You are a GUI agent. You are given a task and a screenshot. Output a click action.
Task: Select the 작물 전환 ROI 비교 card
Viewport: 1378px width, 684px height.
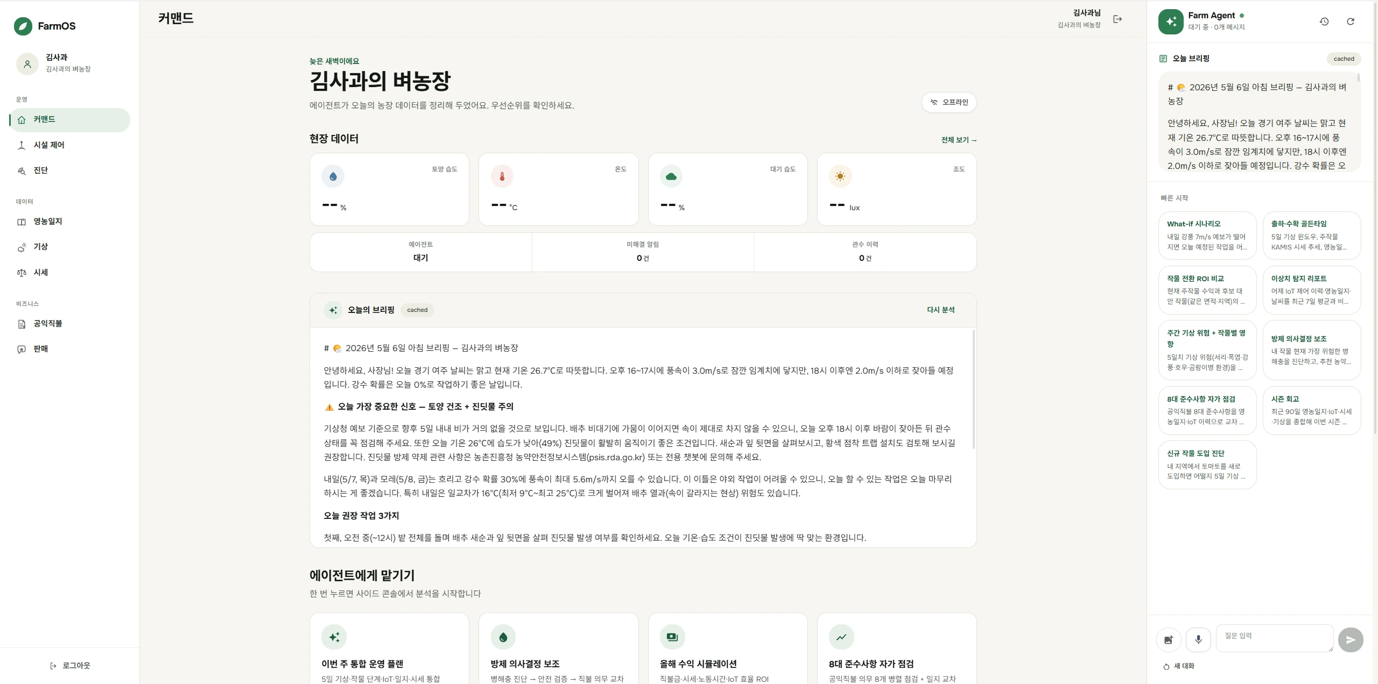tap(1207, 290)
